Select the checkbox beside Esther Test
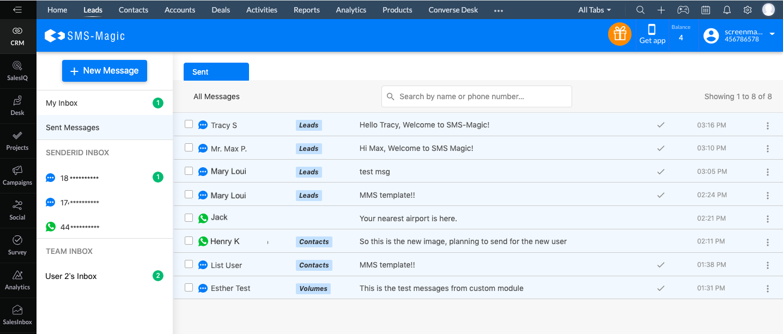The width and height of the screenshot is (783, 334). point(189,288)
